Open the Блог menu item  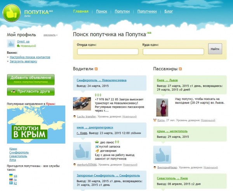tap(169, 12)
